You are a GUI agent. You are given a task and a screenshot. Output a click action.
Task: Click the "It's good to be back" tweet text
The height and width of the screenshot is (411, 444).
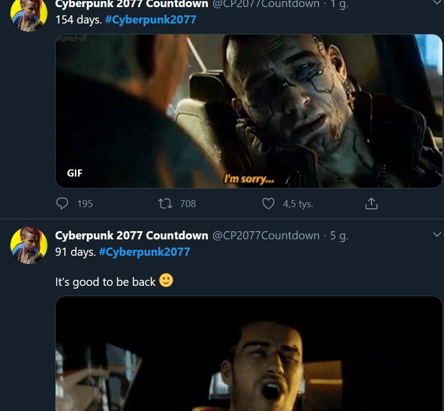[105, 282]
